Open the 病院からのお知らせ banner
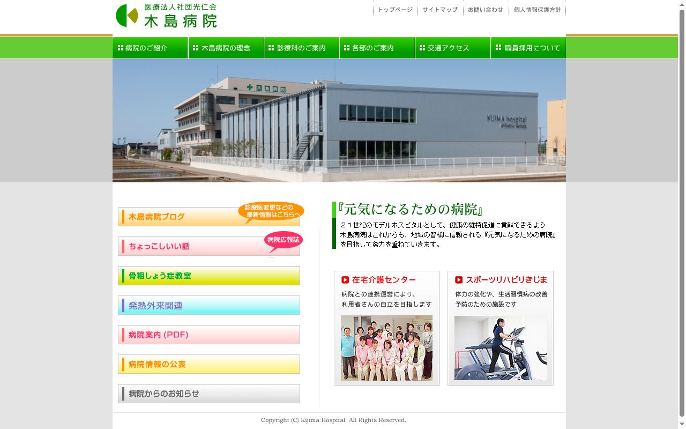Image resolution: width=686 pixels, height=429 pixels. tap(209, 394)
